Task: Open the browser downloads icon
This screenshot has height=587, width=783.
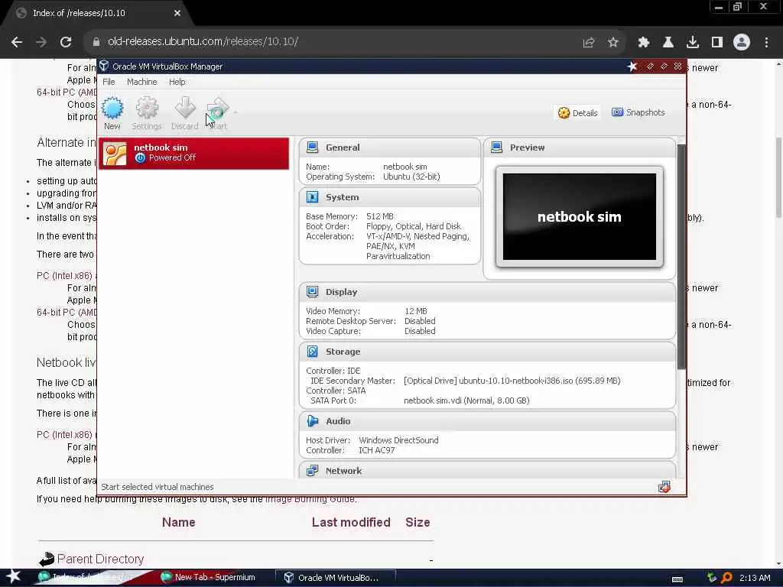Action: [693, 43]
